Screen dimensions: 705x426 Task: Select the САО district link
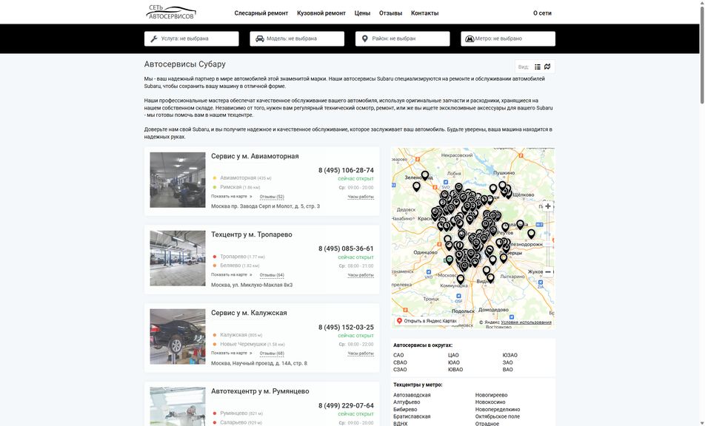tap(398, 355)
